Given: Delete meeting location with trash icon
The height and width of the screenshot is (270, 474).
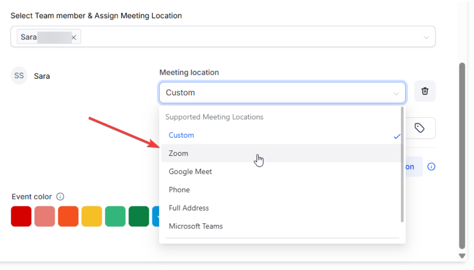Looking at the screenshot, I should 425,91.
